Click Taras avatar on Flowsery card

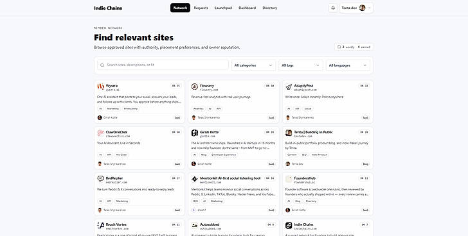tap(194, 117)
